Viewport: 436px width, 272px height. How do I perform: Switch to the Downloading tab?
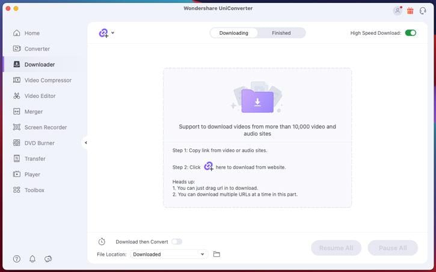(233, 33)
